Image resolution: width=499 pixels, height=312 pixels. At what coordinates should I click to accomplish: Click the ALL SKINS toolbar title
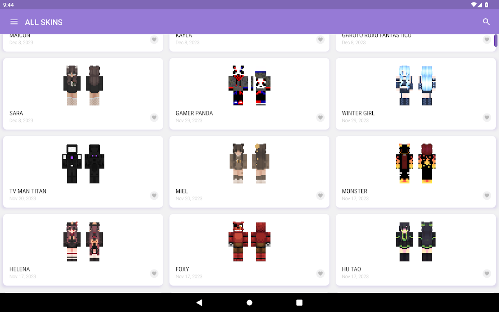coord(44,22)
